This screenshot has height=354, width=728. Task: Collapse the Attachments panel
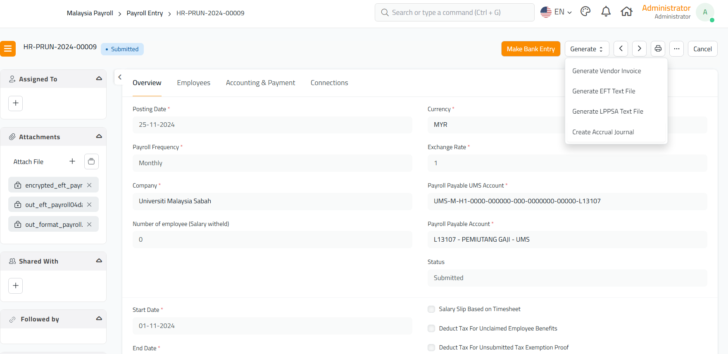click(99, 136)
